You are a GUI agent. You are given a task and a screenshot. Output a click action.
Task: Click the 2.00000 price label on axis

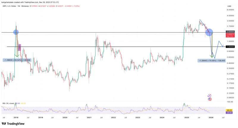click(x=231, y=32)
